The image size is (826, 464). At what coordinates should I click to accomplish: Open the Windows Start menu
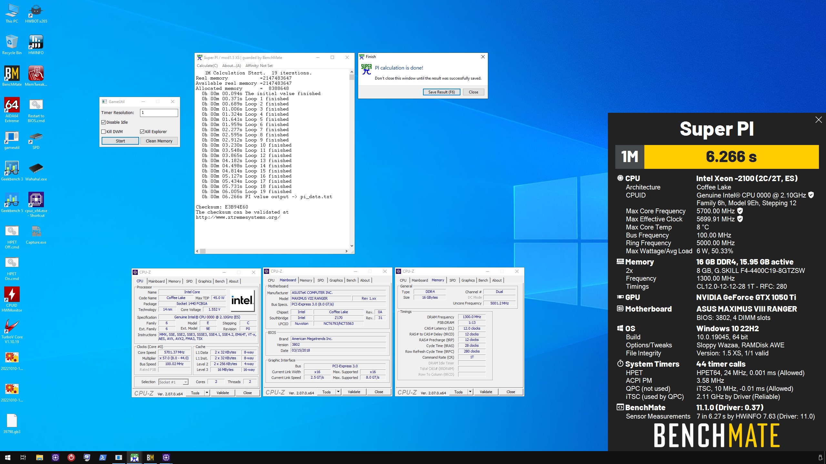(8, 458)
